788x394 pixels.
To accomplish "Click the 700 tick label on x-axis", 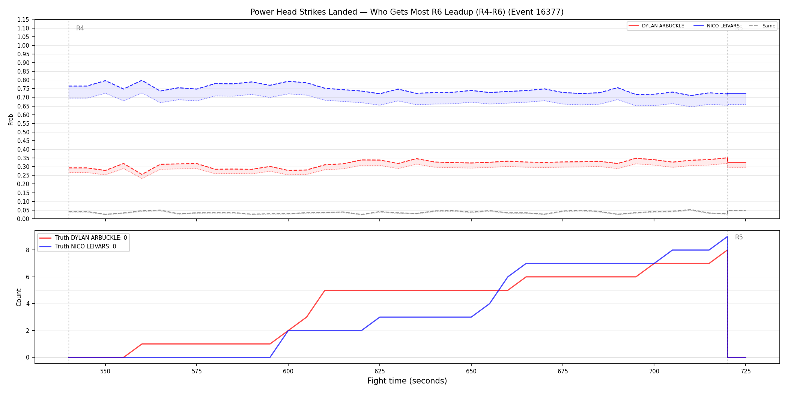I will point(654,371).
